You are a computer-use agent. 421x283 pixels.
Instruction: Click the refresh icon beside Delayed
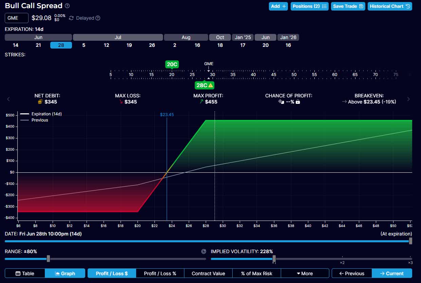coord(71,18)
